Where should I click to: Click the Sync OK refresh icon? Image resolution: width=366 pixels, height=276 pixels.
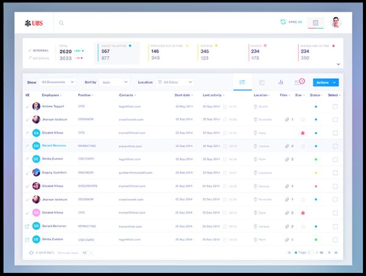(x=282, y=23)
